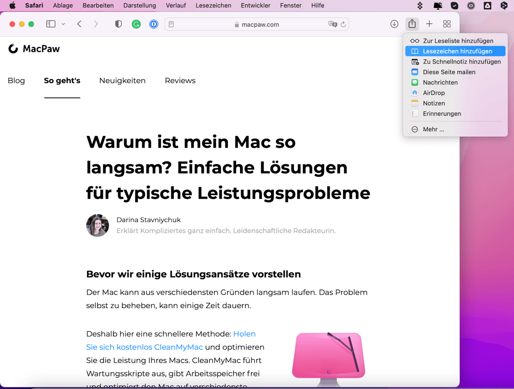Choose Zu Schnellnotiz hinzufügen

click(x=455, y=62)
